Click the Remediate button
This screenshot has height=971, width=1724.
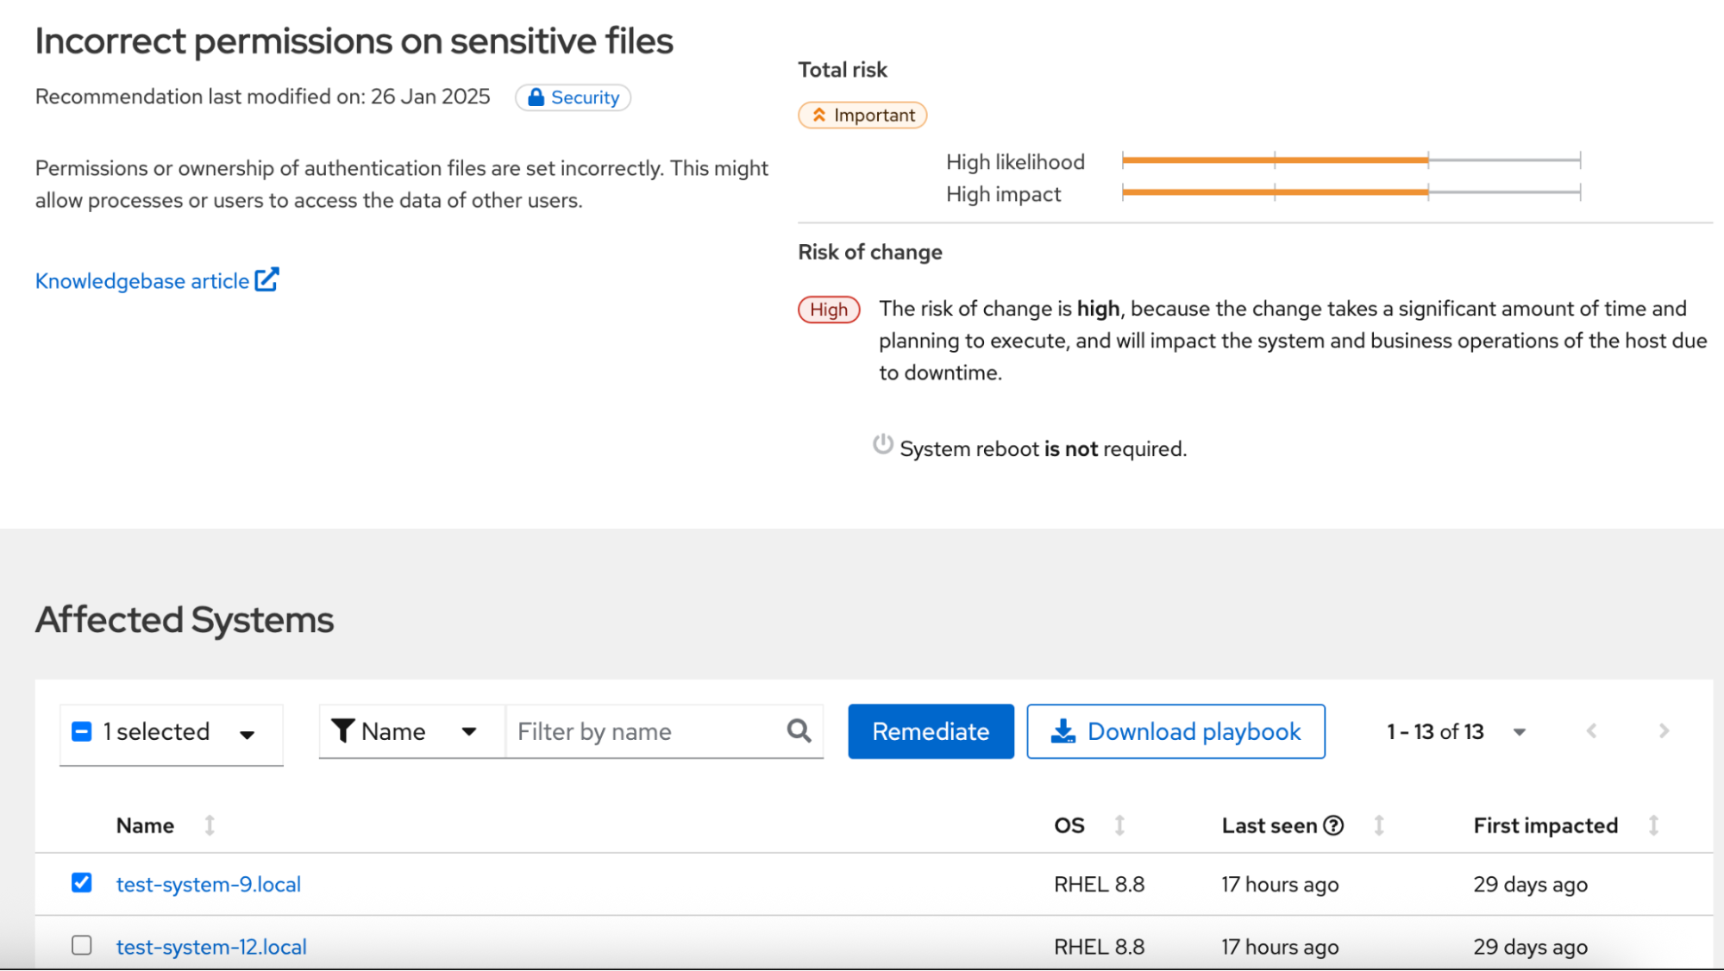[931, 731]
